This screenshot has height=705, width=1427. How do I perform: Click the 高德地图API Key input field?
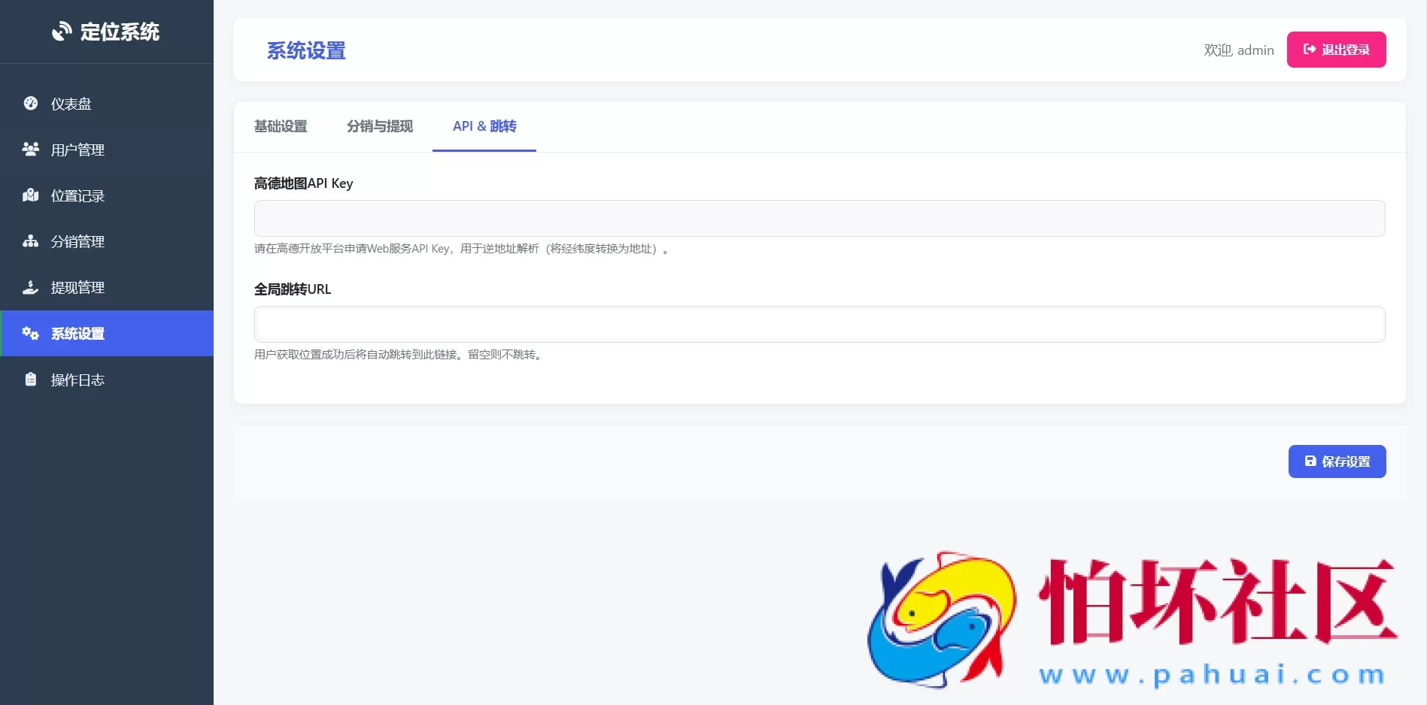point(818,218)
